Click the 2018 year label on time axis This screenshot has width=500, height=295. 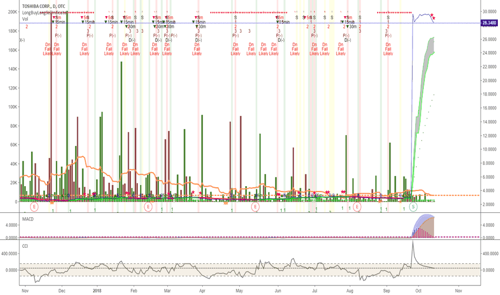point(97,291)
